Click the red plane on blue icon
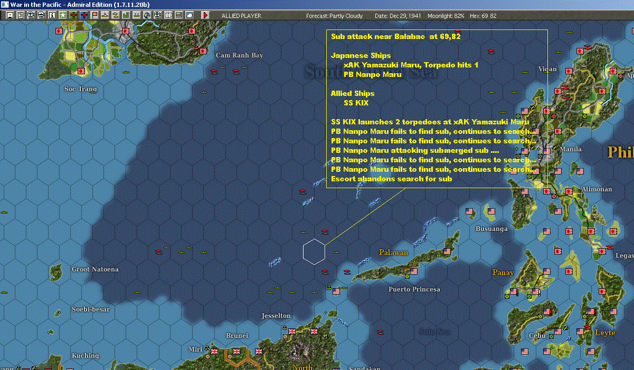This screenshot has height=370, width=634. pyautogui.click(x=84, y=15)
